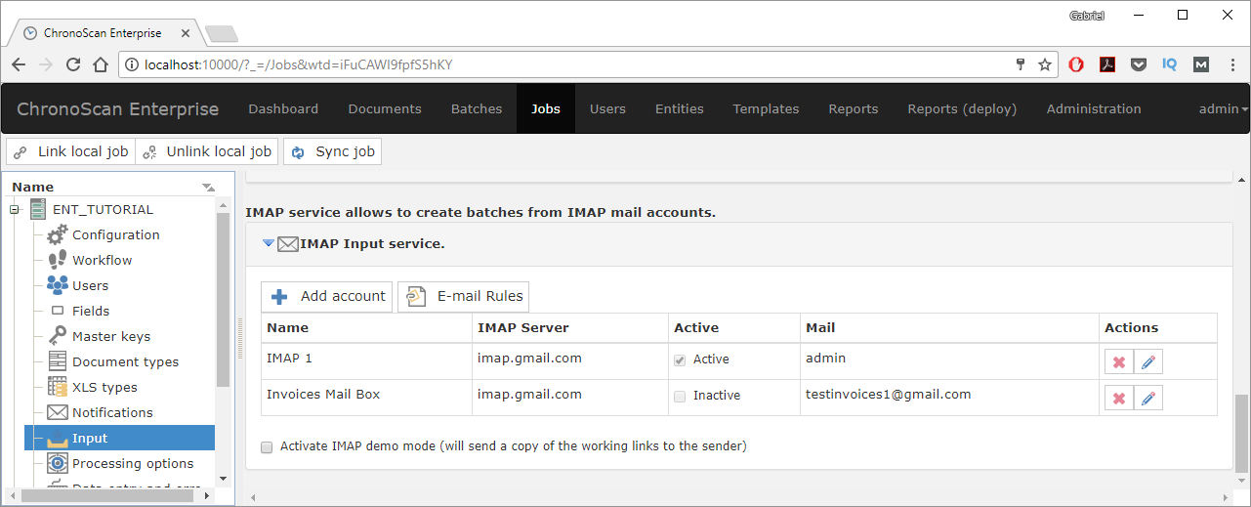Image resolution: width=1251 pixels, height=507 pixels.
Task: Click the ChronoScan Enterprise brand link
Action: tap(118, 108)
